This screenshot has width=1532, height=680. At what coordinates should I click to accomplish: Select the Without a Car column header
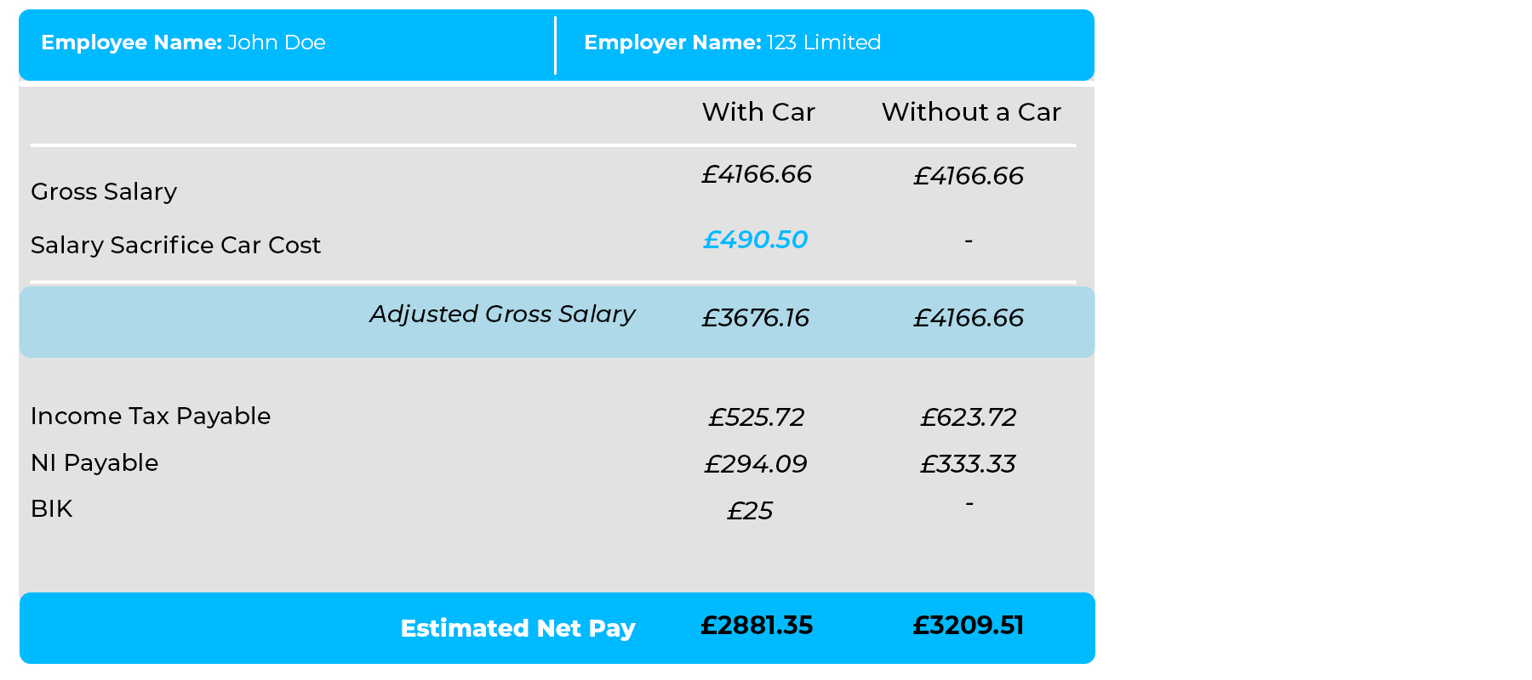971,112
